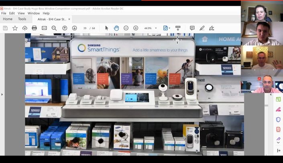Select the highlight pen tool
Screen dimensions: 283x163
(x=202, y=28)
